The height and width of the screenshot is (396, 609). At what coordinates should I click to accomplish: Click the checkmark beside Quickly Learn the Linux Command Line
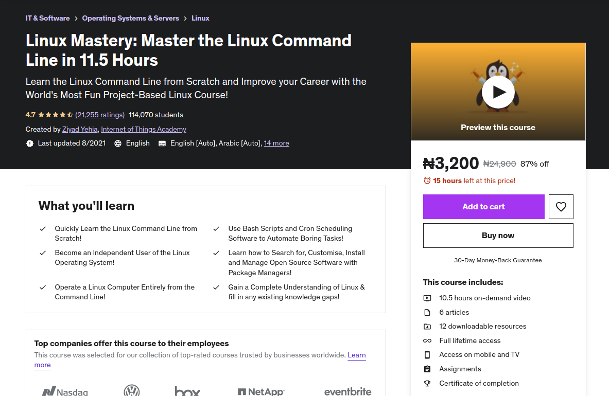pyautogui.click(x=43, y=229)
